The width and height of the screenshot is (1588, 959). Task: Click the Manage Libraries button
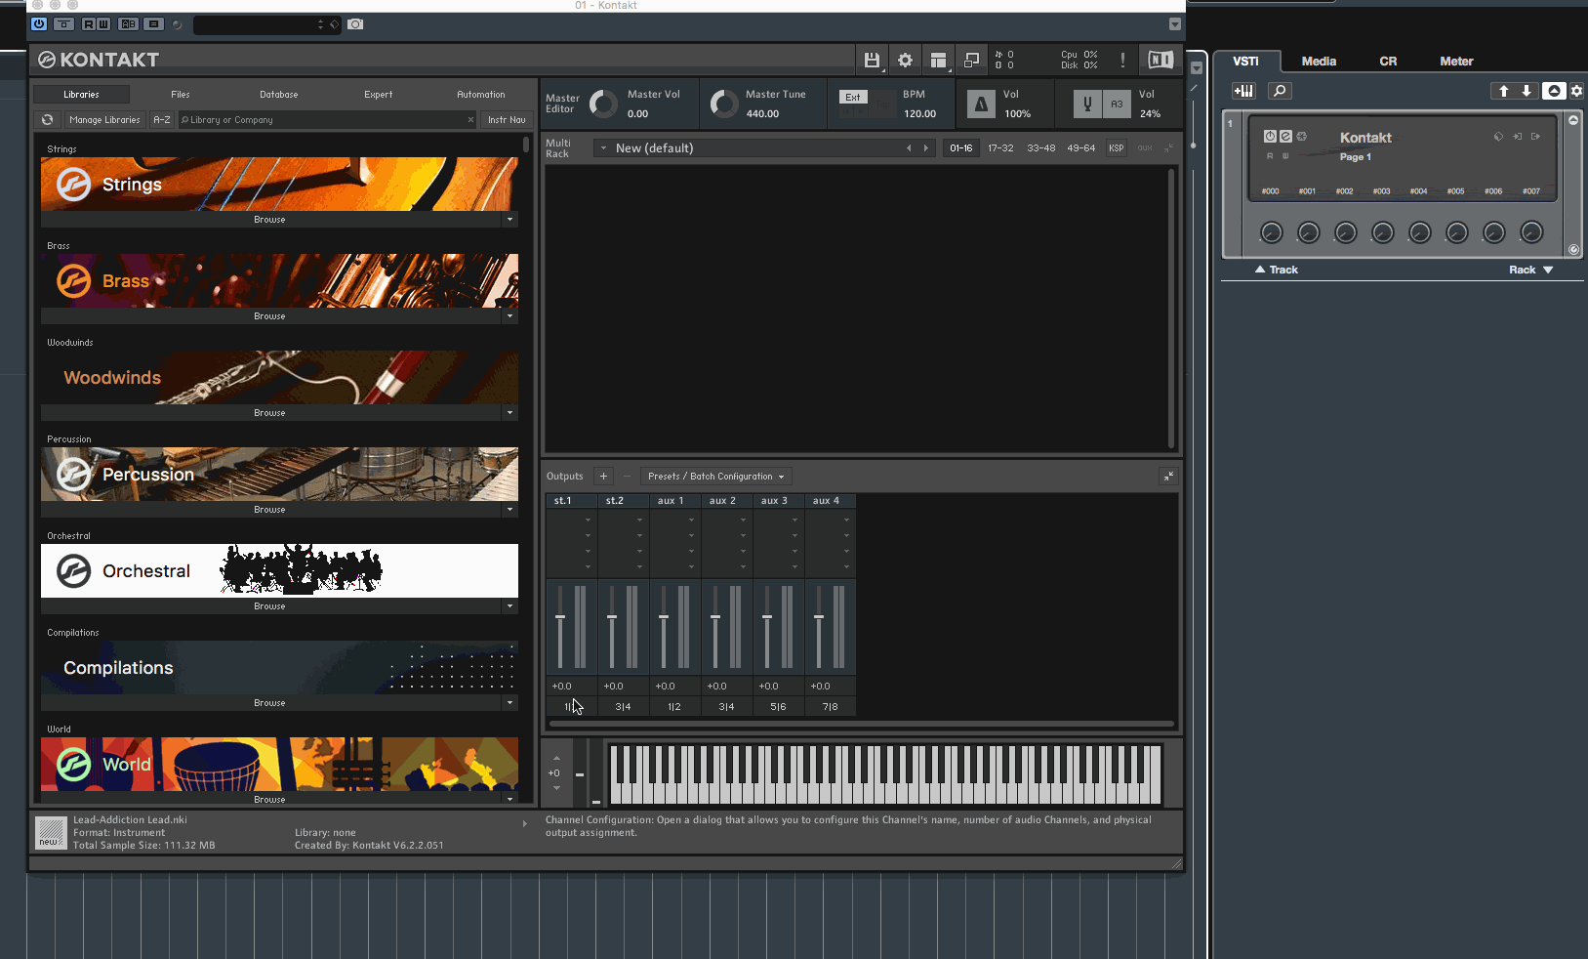[104, 119]
